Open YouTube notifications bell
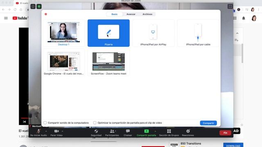Screen dimensions: 262x147 (244, 18)
